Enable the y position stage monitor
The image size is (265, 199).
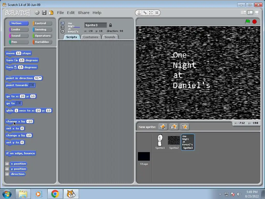[7, 169]
